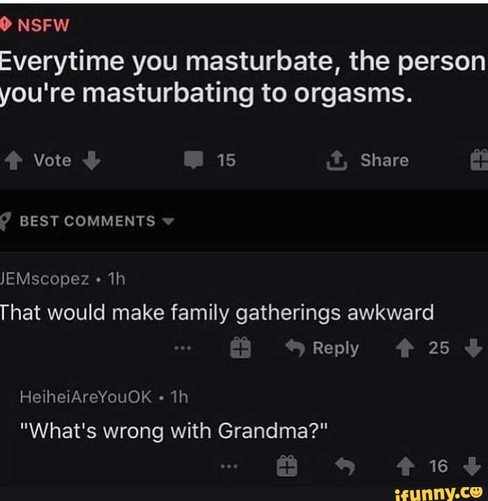This screenshot has width=488, height=501.
Task: Open the 15 comments bubble icon
Action: point(194,160)
